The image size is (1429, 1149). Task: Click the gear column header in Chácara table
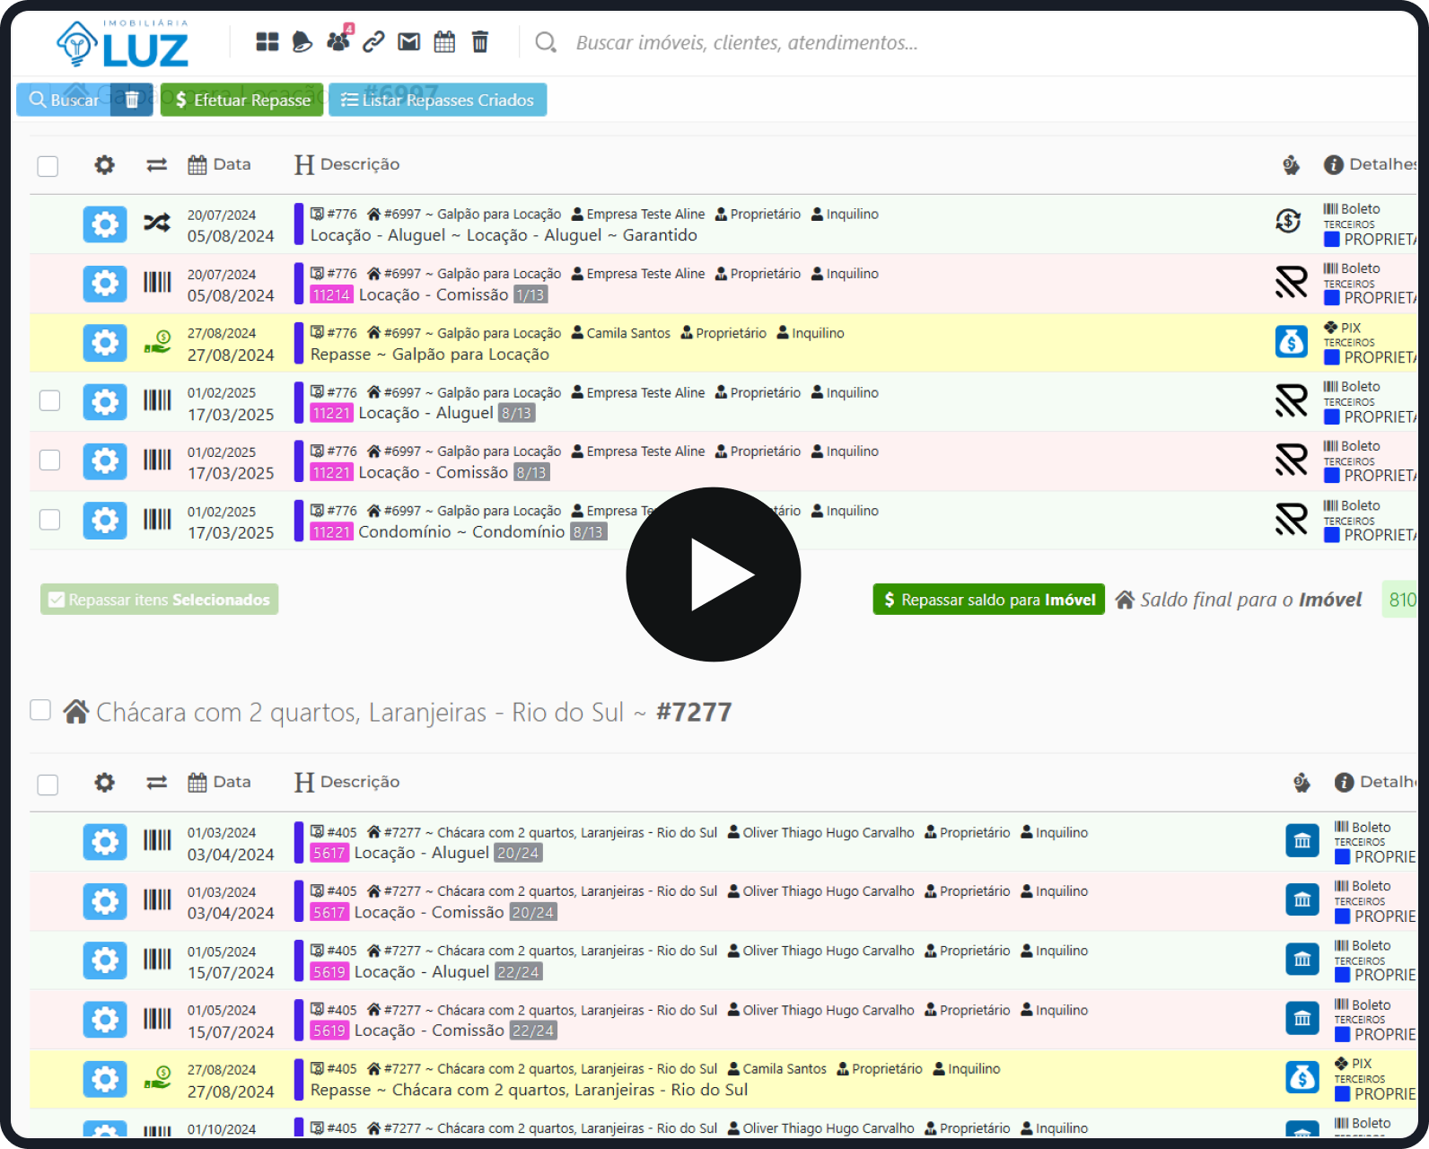point(105,783)
